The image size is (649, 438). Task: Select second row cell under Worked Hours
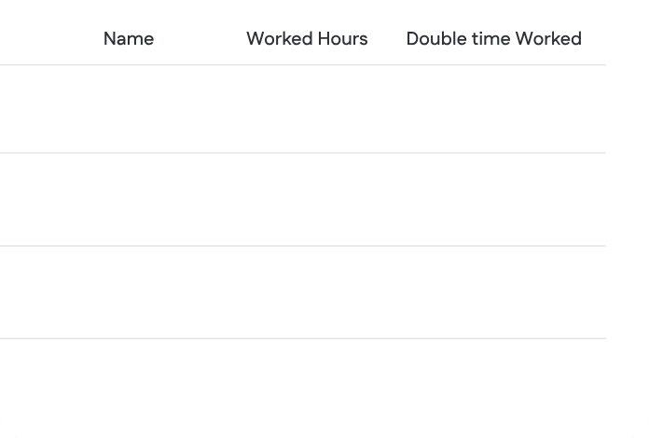(307, 199)
